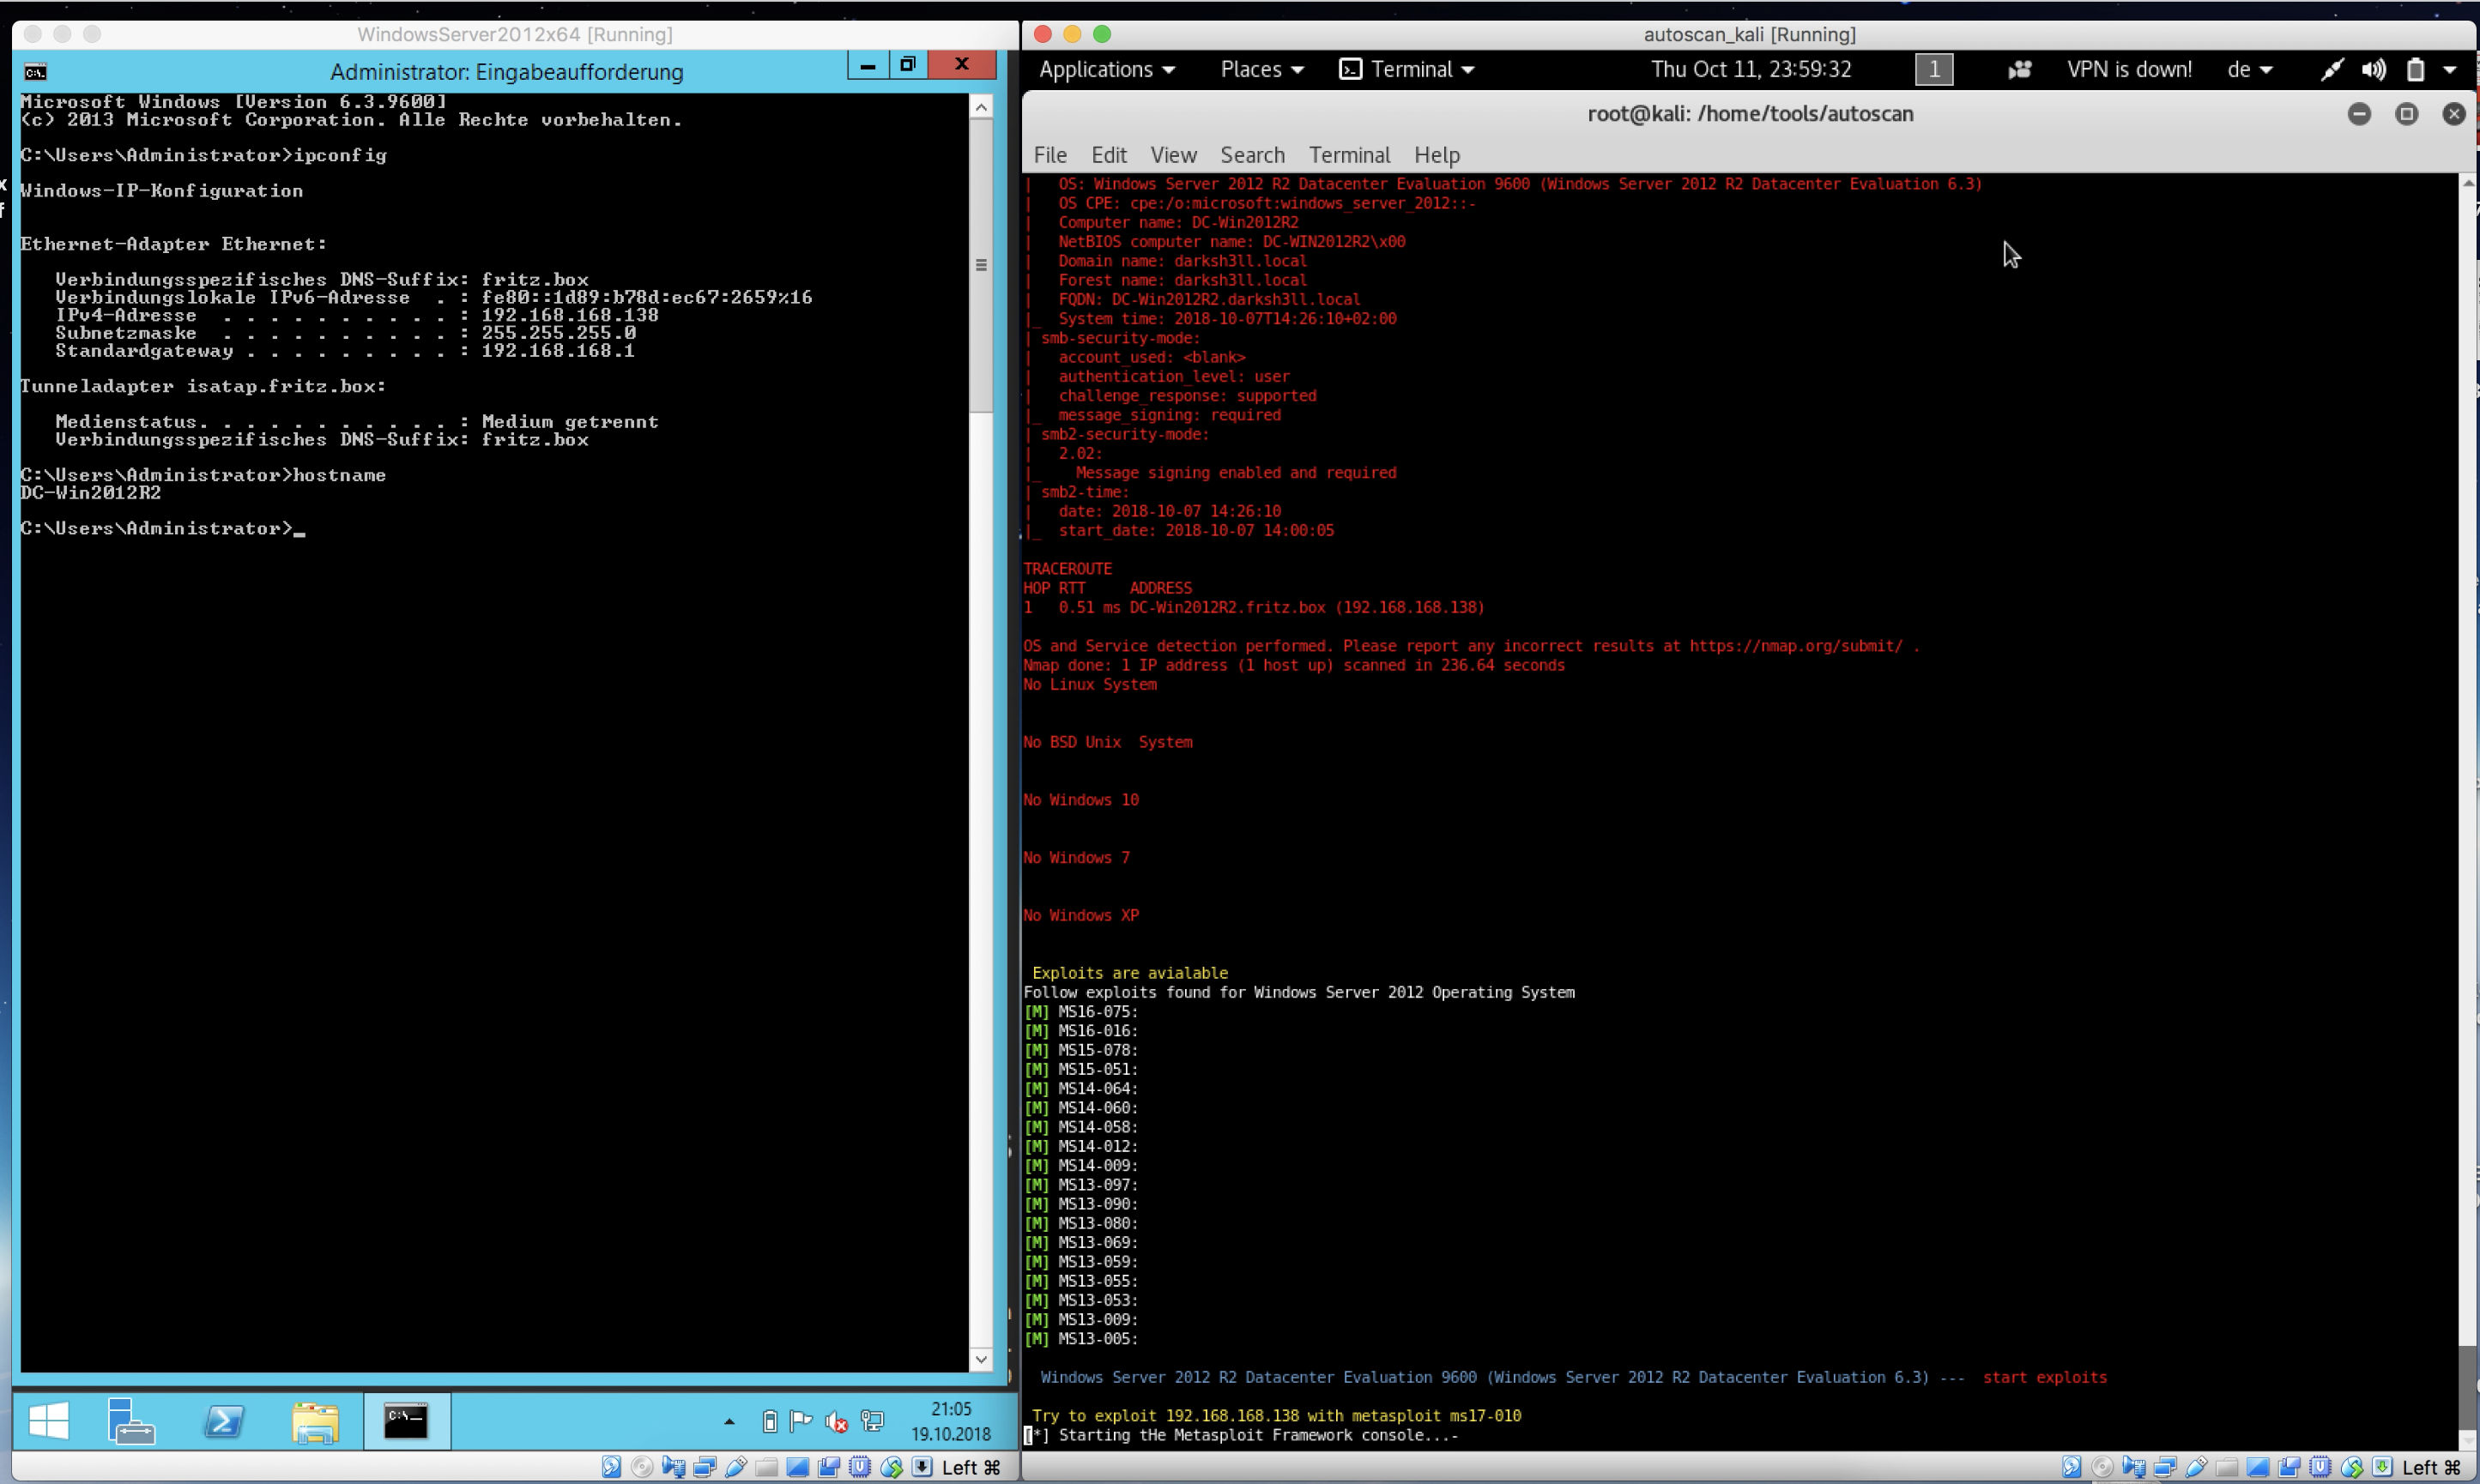Click CPU virtualization indicator in Windows VM status bar

pyautogui.click(x=859, y=1467)
